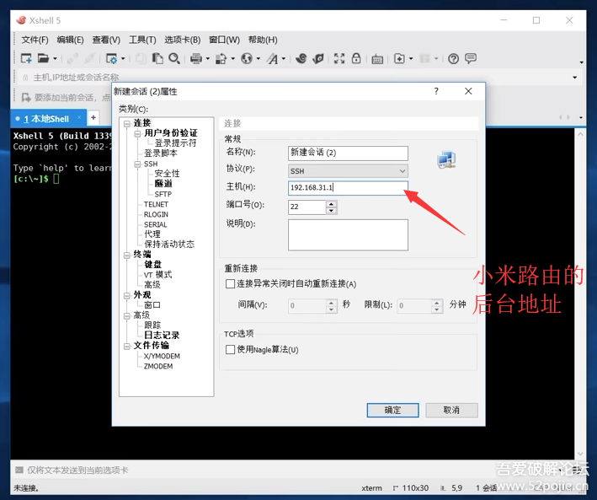Open the 编辑(E) menu
Viewport: 597px width, 500px height.
[x=70, y=40]
